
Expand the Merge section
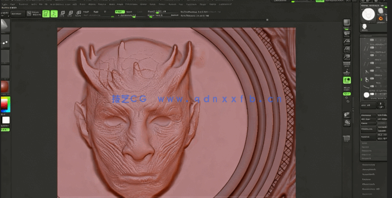click(365, 147)
